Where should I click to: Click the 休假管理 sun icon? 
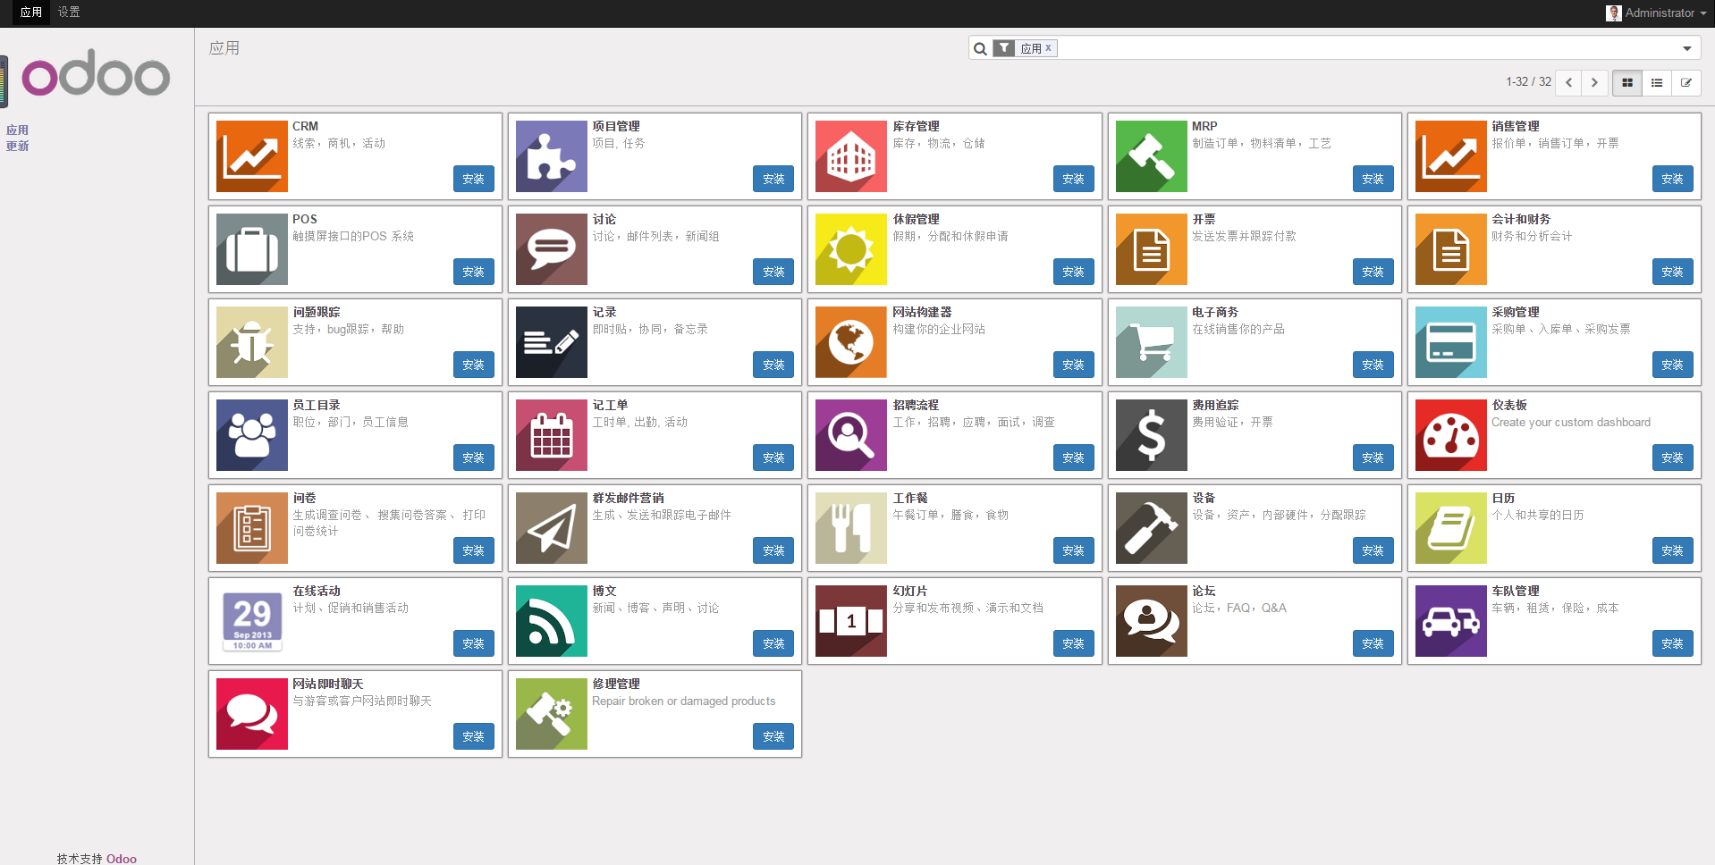[850, 249]
